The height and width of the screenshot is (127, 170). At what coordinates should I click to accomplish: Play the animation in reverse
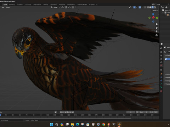pos(66,112)
